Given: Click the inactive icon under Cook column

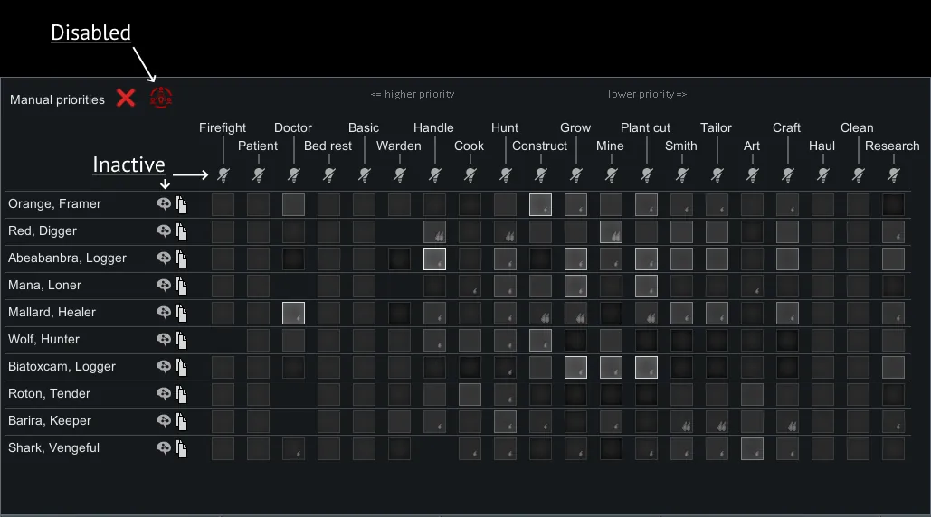Looking at the screenshot, I should [x=470, y=174].
